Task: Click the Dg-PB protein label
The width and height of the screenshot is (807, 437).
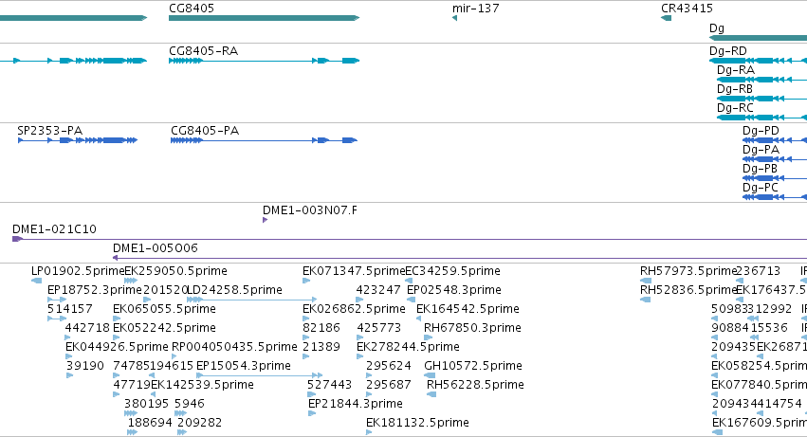Action: coord(760,169)
